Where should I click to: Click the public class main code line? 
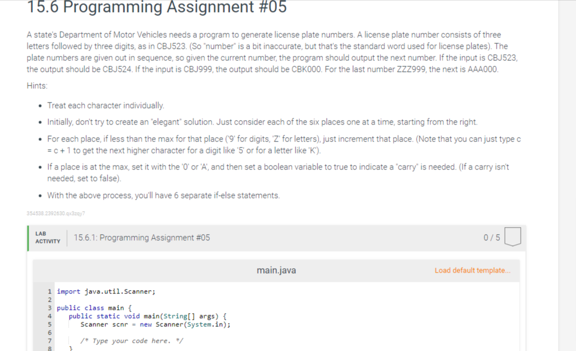pyautogui.click(x=94, y=308)
